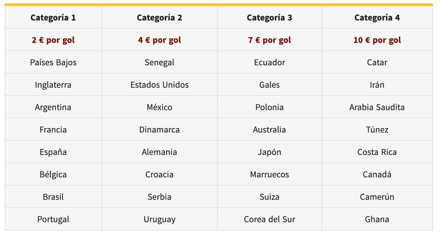Click the '2 € por gol' price cell
The image size is (440, 235).
[53, 40]
